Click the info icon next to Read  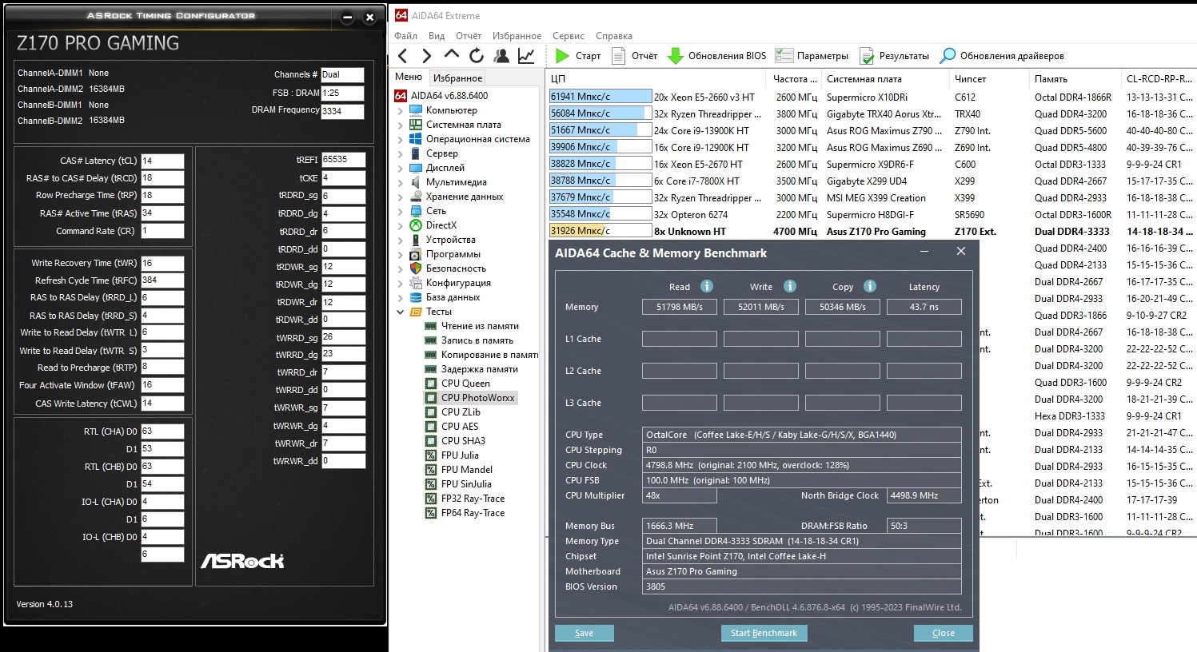pyautogui.click(x=707, y=287)
